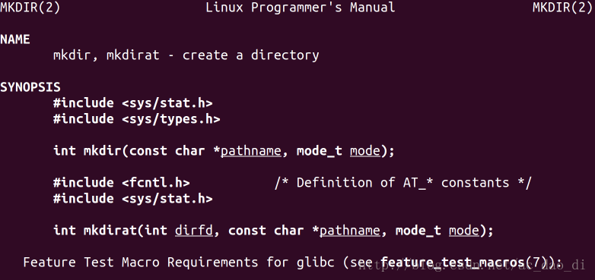Click second '#include <sys/stat.h>' below fcntl.h
The image size is (595, 280).
coord(133,198)
